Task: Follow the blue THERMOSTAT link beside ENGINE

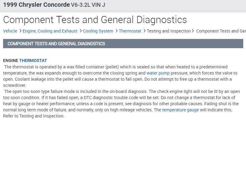Action: pyautogui.click(x=33, y=60)
